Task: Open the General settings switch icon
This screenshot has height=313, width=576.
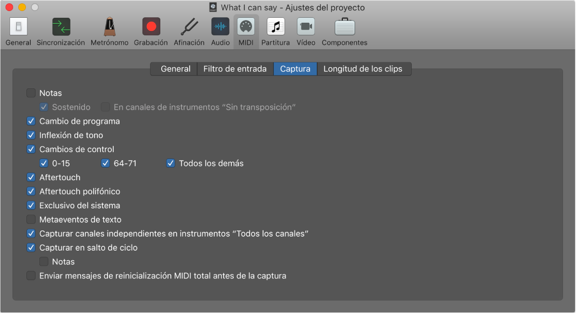Action: tap(18, 27)
